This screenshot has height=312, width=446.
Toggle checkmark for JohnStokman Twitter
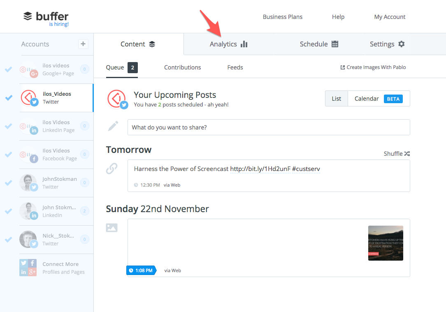click(x=9, y=183)
